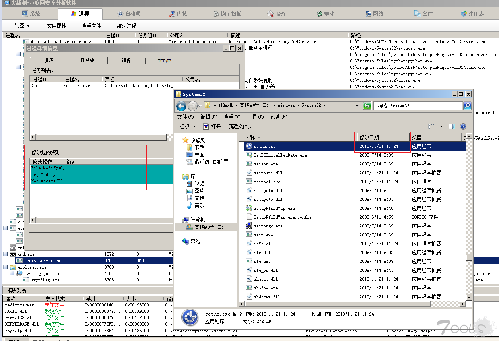499x341 pixels.
Task: Open the Explorer help question-mark icon
Action: click(x=463, y=126)
